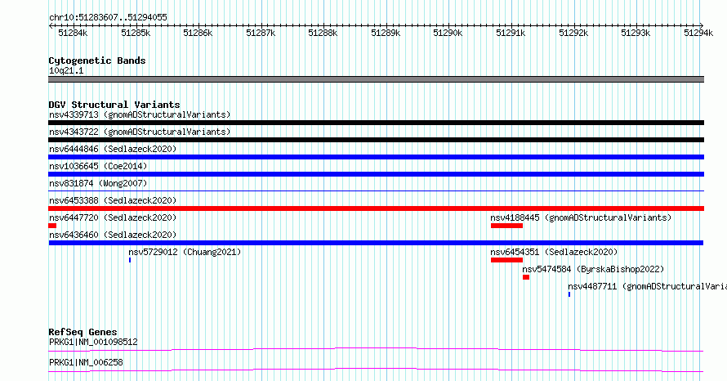This screenshot has height=381, width=727.
Task: Click the nsv1036645 Coe2014 label
Action: point(98,166)
